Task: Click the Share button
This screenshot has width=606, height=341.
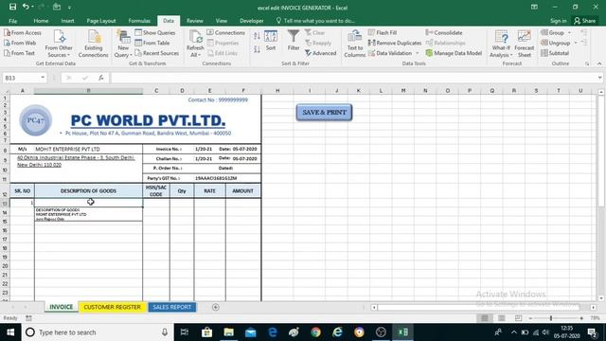Action: [585, 21]
